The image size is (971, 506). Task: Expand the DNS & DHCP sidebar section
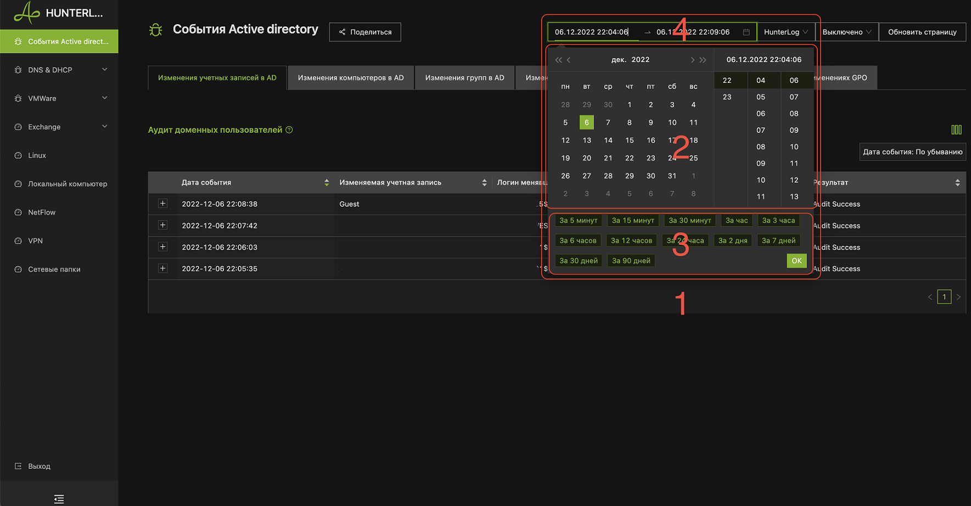(59, 70)
